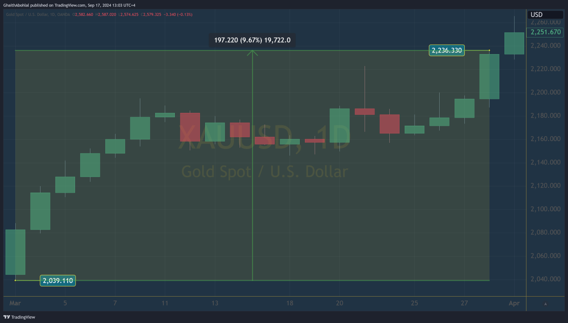
Task: Click the 2,120.000 price axis label
Action: [x=545, y=185]
